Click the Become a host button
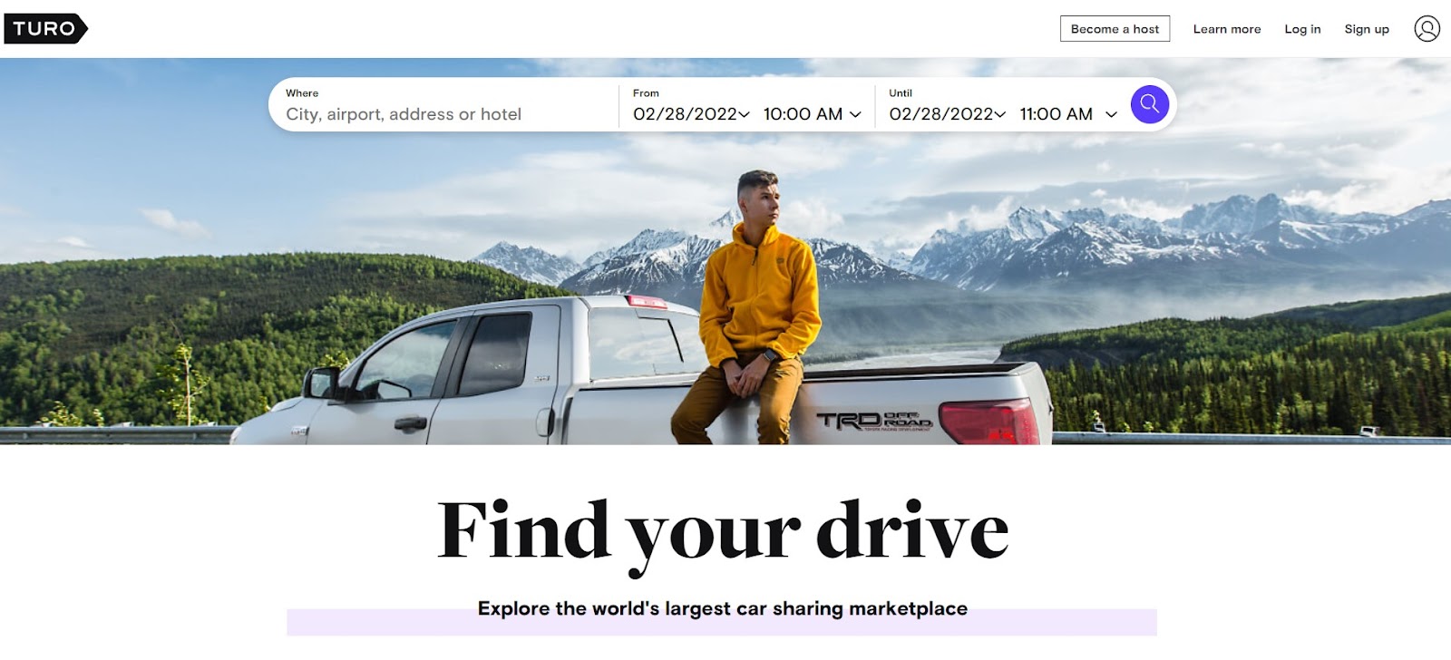Screen dimensions: 1451x660 (1115, 29)
